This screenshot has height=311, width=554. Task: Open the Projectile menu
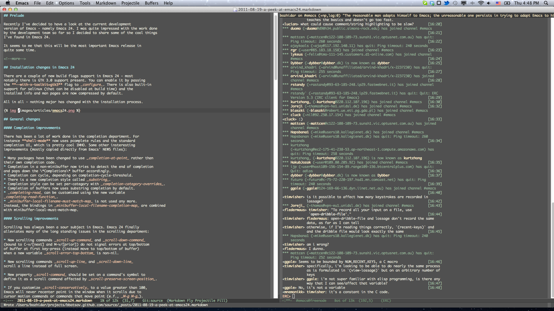[x=130, y=3]
